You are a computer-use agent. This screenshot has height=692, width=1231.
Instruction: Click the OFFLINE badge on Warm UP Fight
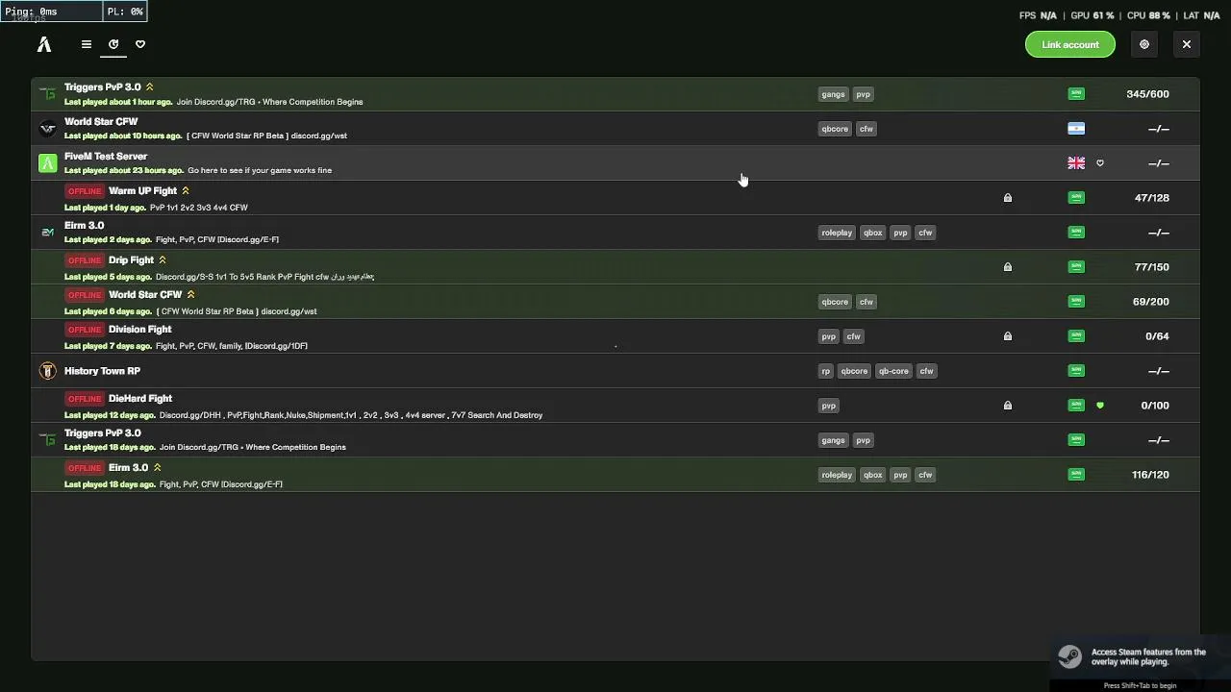click(85, 191)
